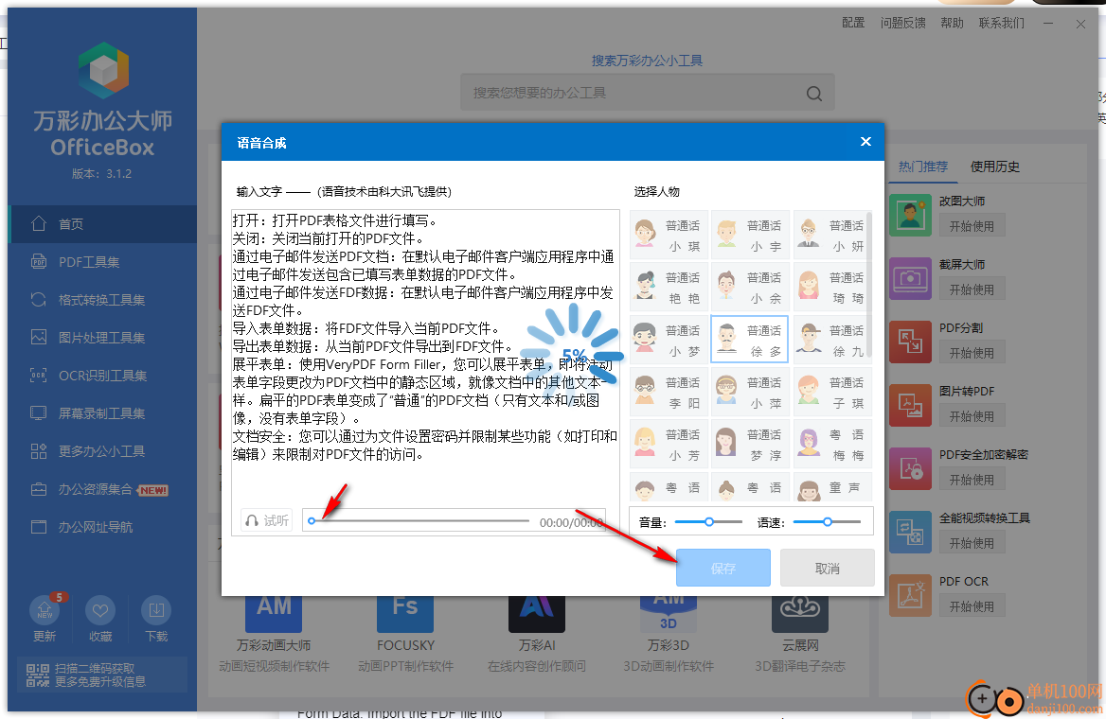Select voice 普通话 徐多
This screenshot has height=719, width=1106.
[x=749, y=340]
